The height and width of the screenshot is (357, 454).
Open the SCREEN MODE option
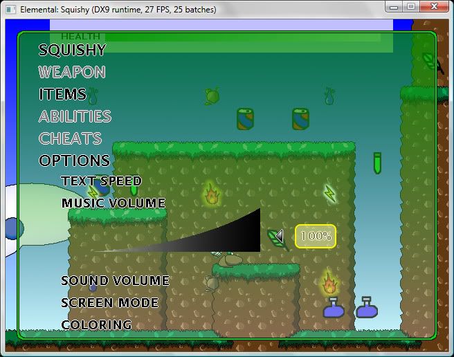[110, 302]
